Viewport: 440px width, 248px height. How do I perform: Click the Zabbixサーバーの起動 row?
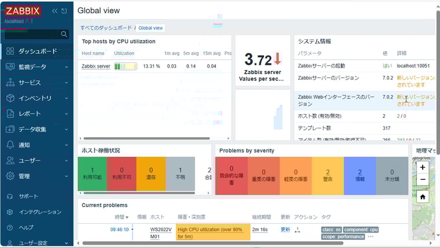pyautogui.click(x=365, y=66)
